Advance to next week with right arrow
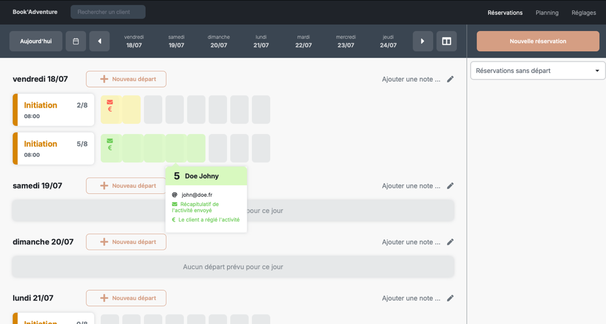 coord(423,41)
